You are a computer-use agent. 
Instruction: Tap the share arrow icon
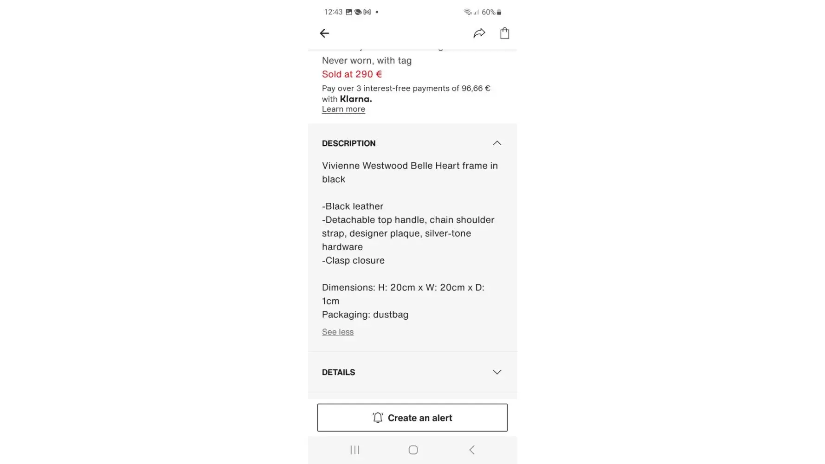click(x=479, y=33)
